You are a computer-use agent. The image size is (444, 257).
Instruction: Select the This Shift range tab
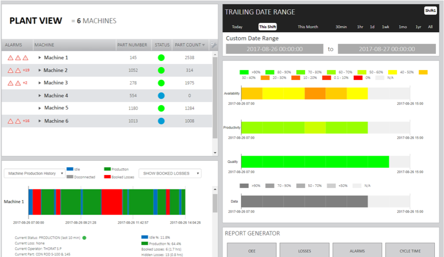pos(268,27)
